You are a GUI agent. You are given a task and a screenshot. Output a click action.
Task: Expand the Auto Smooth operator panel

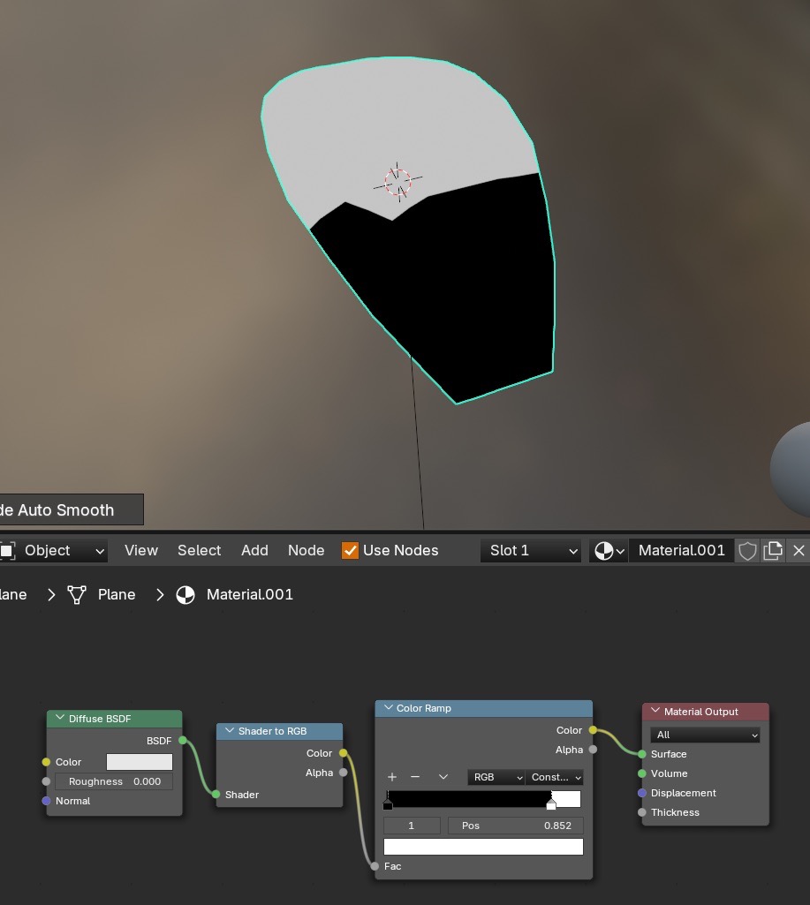click(x=72, y=509)
